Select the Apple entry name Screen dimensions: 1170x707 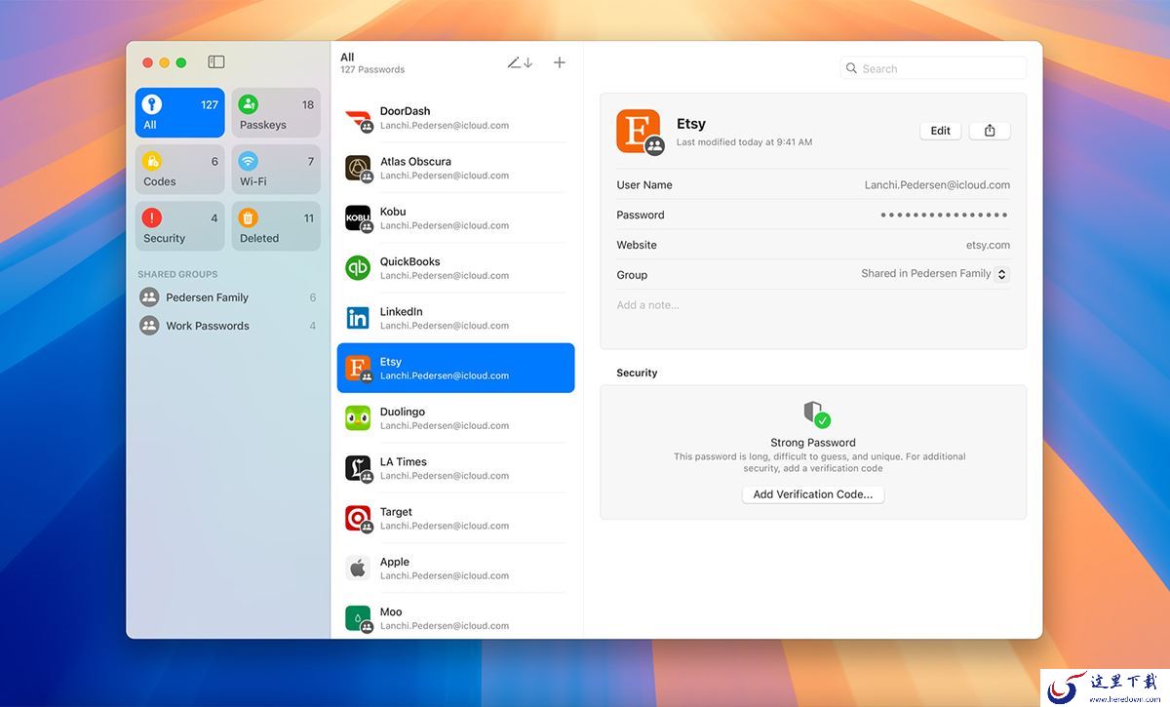click(395, 562)
